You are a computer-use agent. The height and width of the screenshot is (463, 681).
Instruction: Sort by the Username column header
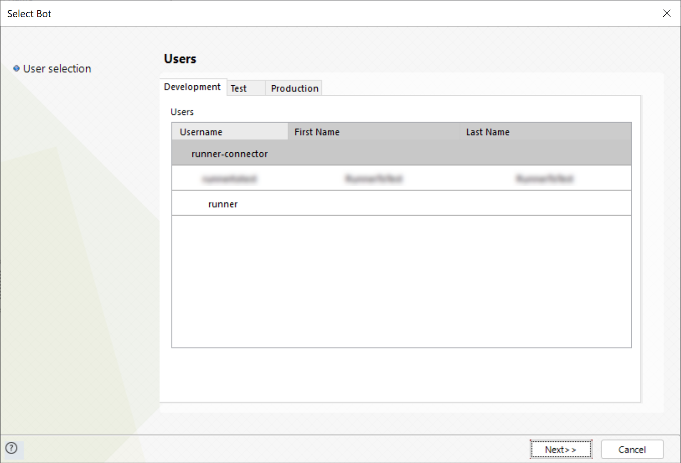tap(230, 132)
